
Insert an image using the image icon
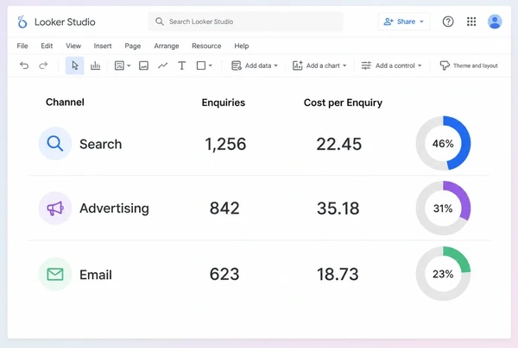point(143,65)
